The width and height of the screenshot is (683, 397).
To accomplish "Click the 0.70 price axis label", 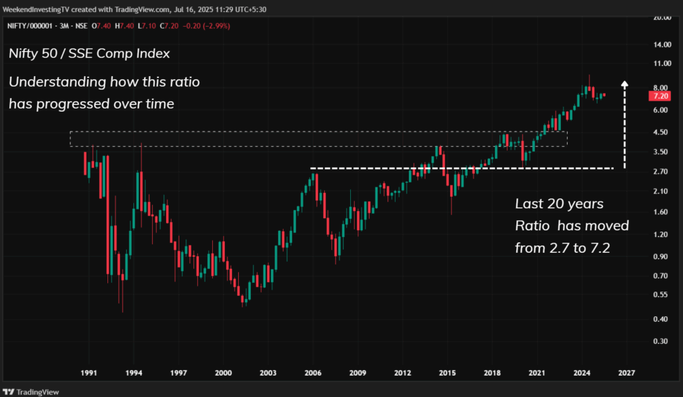I will pyautogui.click(x=660, y=276).
